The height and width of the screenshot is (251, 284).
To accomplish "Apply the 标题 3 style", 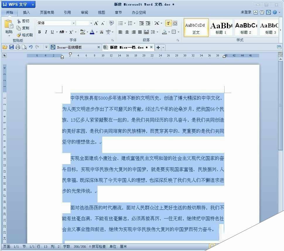I will (269, 28).
